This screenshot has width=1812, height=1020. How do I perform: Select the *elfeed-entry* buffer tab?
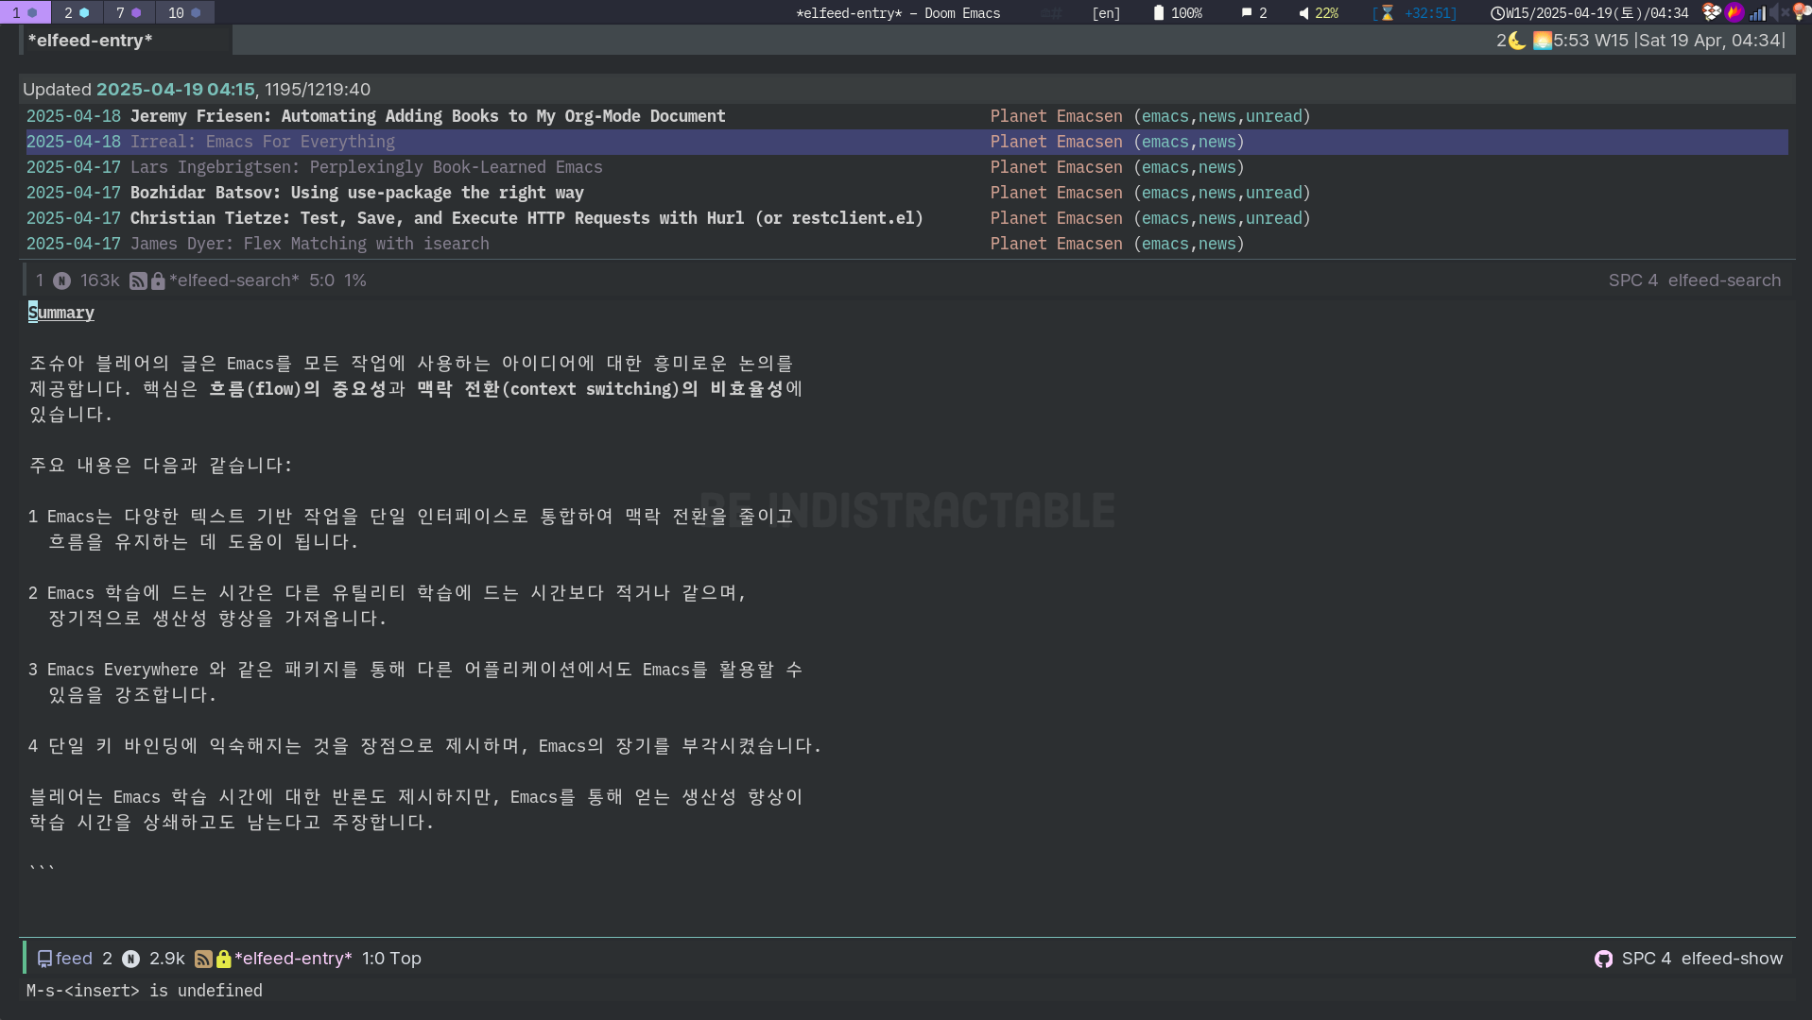pos(90,41)
